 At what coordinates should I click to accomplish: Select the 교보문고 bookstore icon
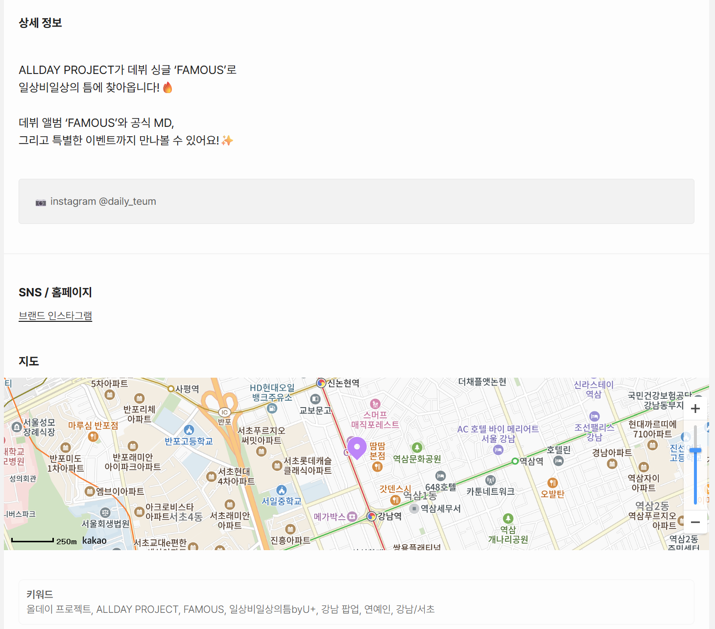click(x=315, y=399)
